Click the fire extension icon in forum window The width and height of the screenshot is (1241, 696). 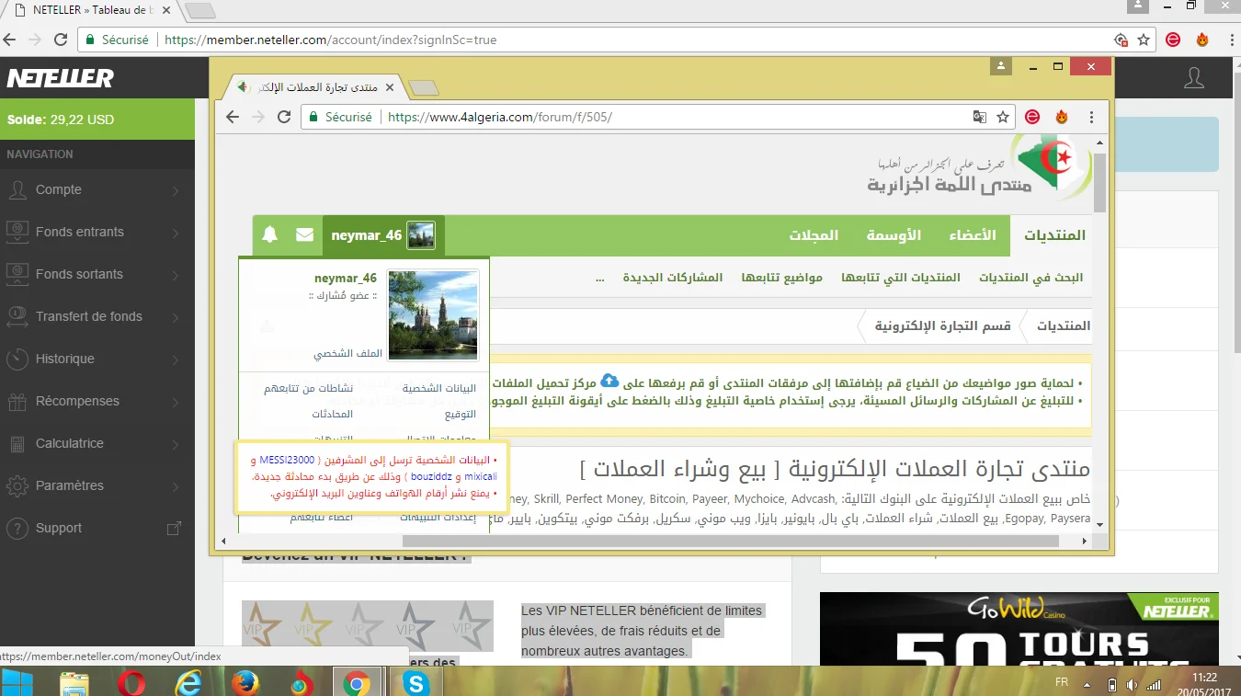pos(1062,117)
